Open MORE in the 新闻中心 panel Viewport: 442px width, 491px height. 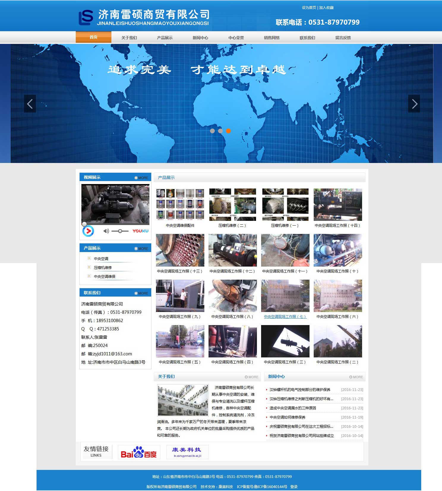tap(356, 377)
